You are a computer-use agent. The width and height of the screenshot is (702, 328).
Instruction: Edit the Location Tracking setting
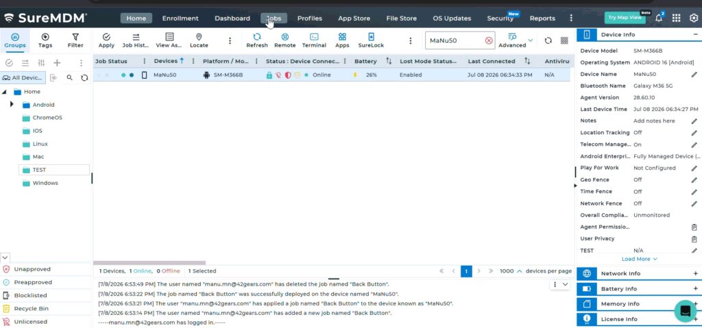(x=694, y=133)
